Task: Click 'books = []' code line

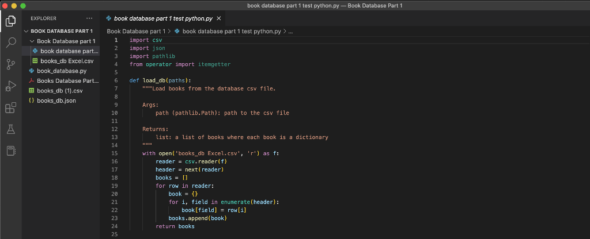Action: pos(172,178)
